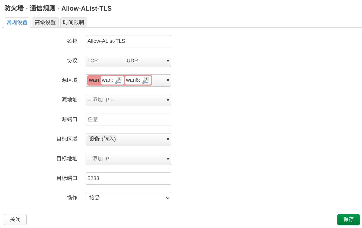Click the wan interface network icon
Image resolution: width=362 pixels, height=228 pixels.
tap(118, 80)
